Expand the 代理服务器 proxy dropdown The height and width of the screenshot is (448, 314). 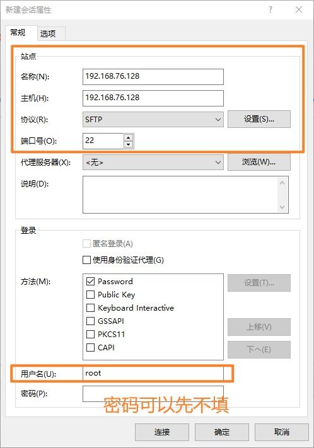click(x=153, y=163)
